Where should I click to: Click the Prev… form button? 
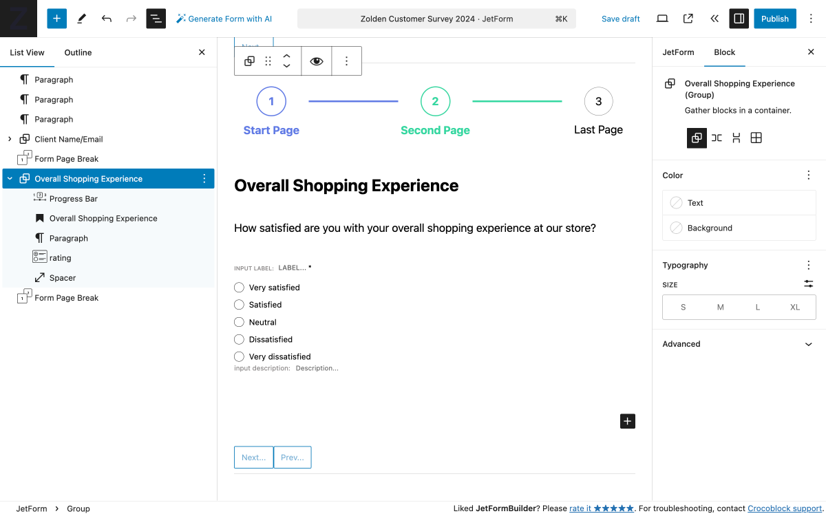293,458
